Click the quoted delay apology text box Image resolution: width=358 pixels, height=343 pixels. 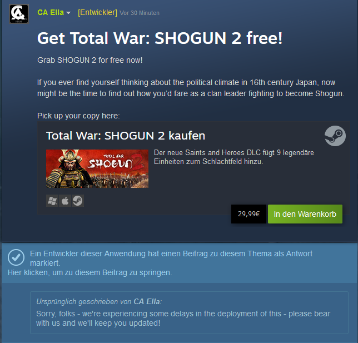[189, 312]
